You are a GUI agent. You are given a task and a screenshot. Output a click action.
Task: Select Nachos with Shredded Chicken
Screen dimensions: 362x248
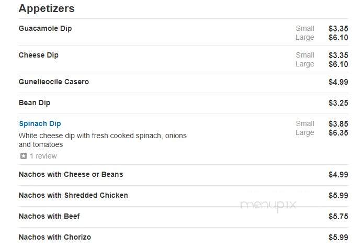coord(73,195)
